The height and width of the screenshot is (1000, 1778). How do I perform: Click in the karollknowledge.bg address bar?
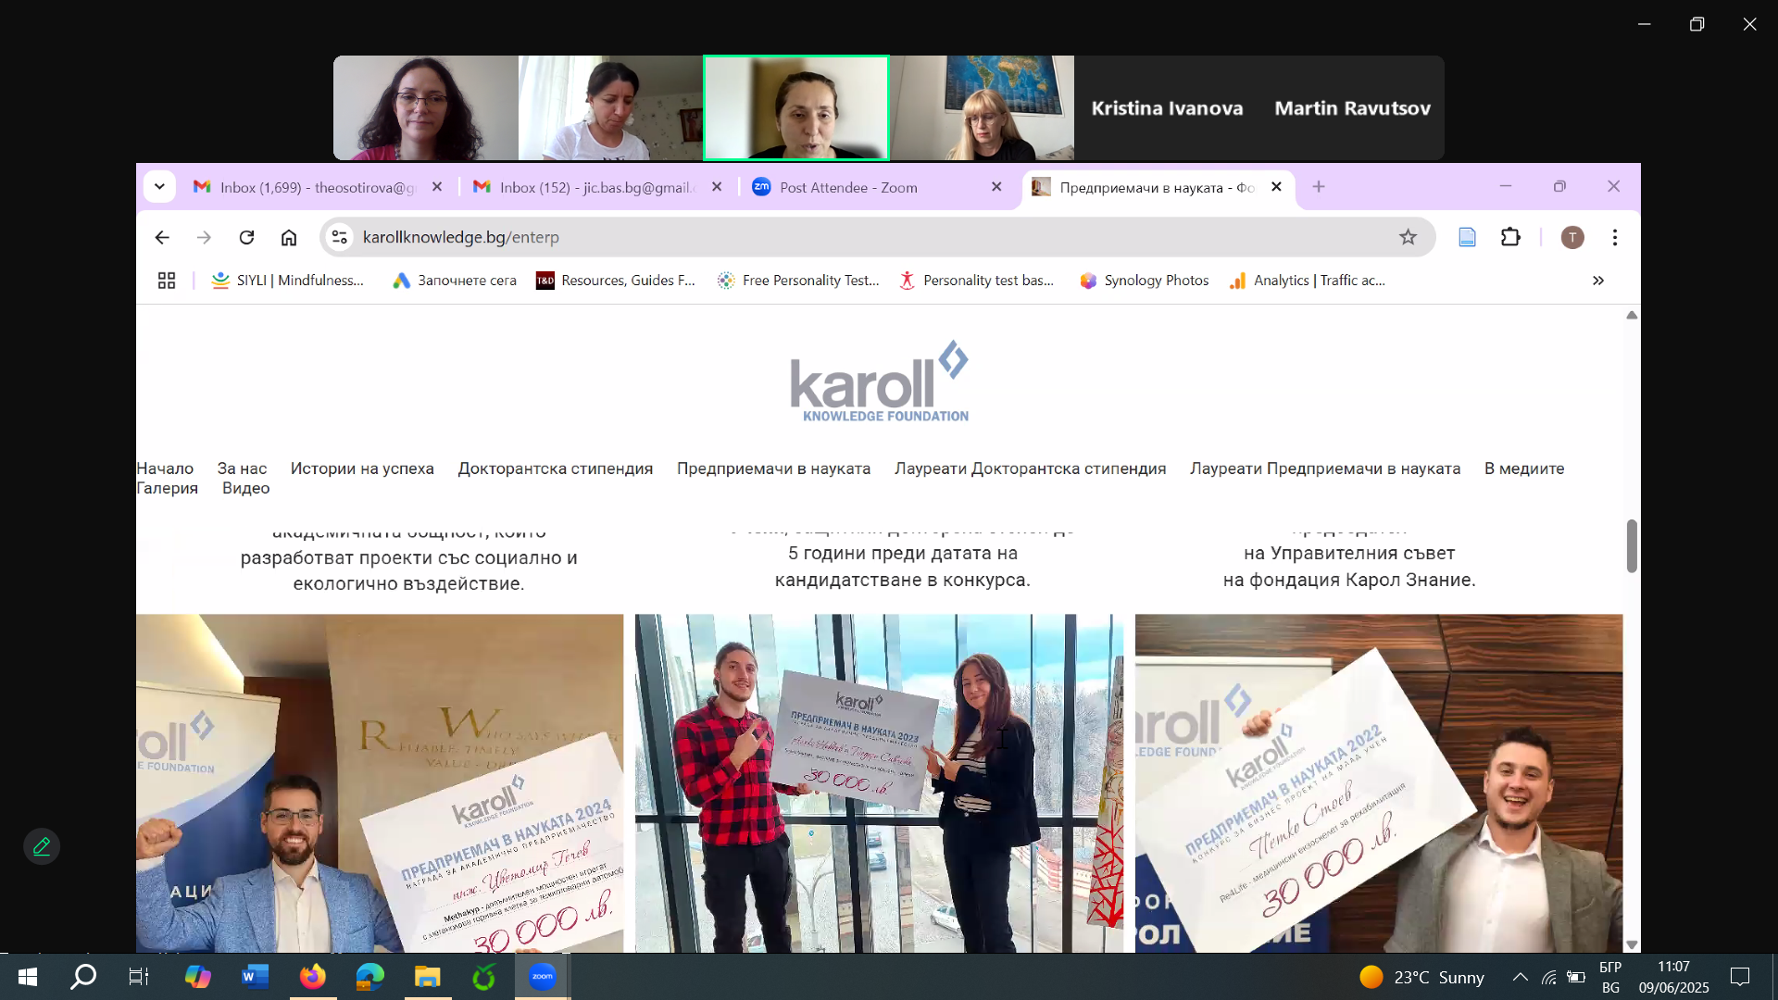(833, 238)
